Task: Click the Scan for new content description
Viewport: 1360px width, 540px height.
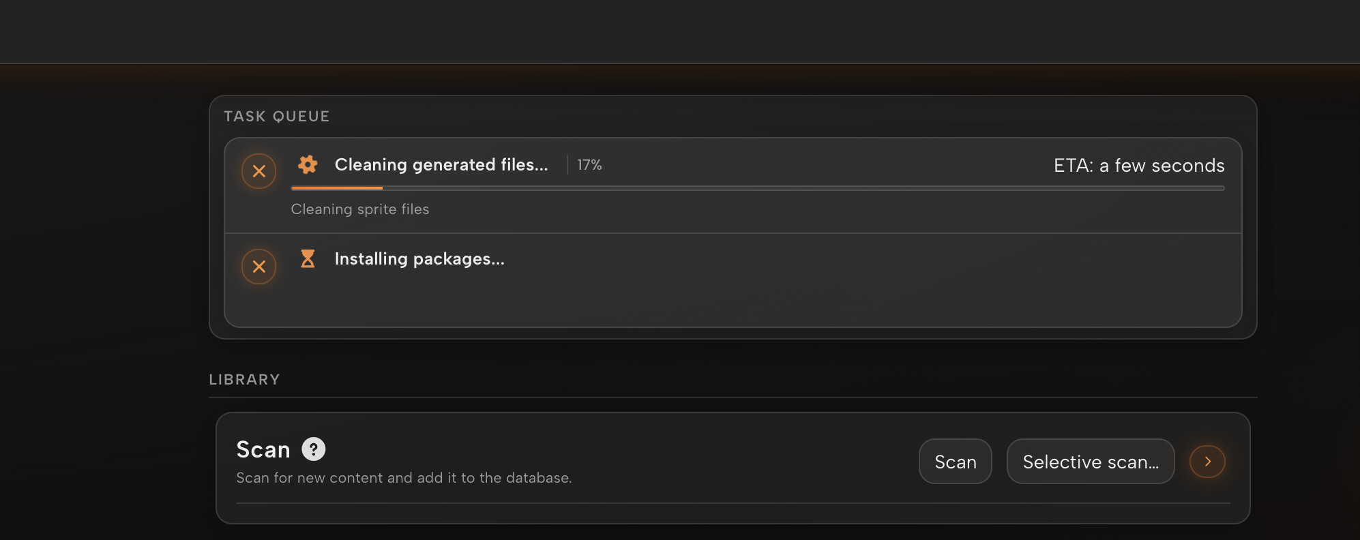Action: coord(404,478)
